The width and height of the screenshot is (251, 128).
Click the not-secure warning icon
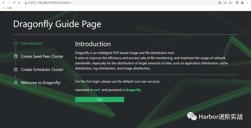click(26, 3)
